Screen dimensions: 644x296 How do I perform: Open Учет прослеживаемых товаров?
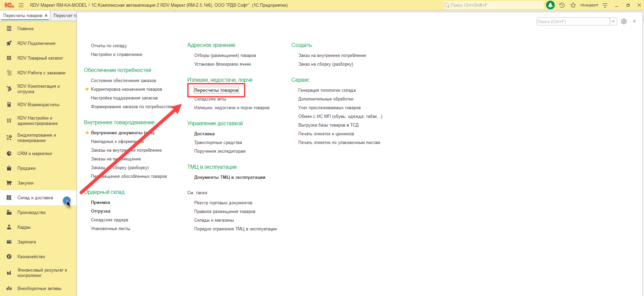pos(329,108)
